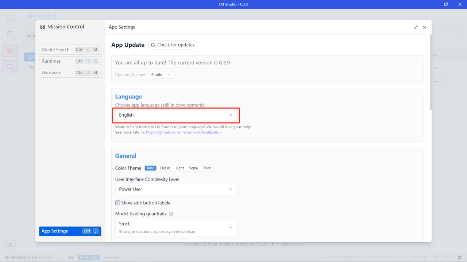Open Model Search in Mission Control
The width and height of the screenshot is (467, 262).
(x=70, y=50)
